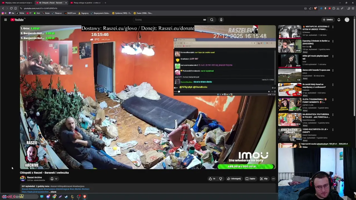356x200 pixels.
Task: Open options for 'white girl music playlist'
Action: (333, 56)
